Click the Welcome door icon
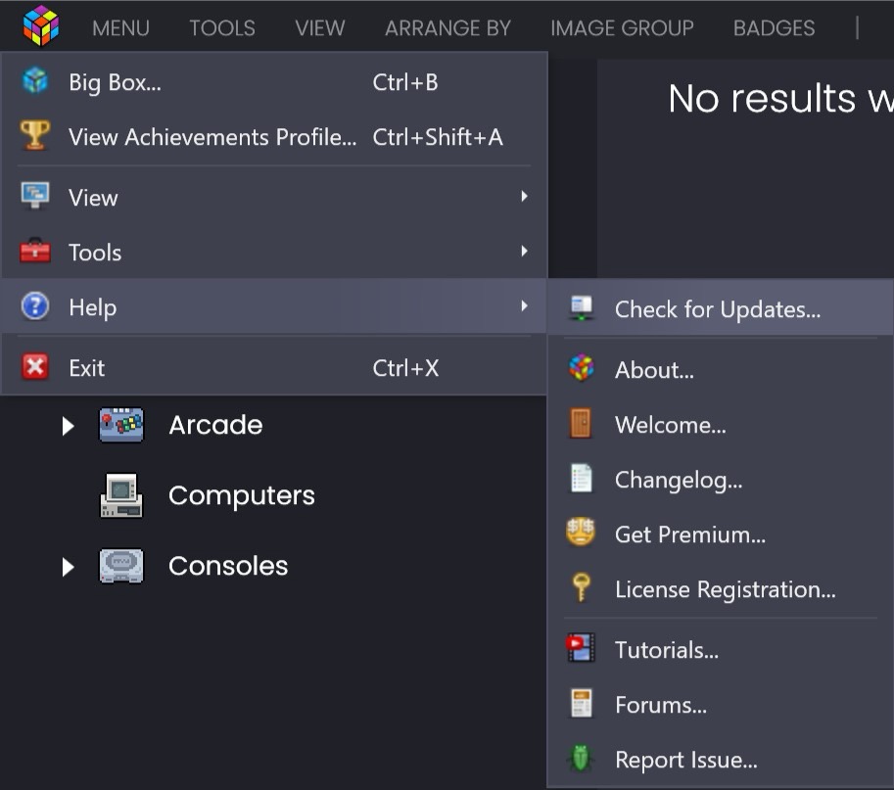Image resolution: width=894 pixels, height=790 pixels. point(581,425)
